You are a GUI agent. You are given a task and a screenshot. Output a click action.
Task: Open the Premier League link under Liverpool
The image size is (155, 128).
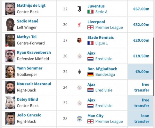109,28
